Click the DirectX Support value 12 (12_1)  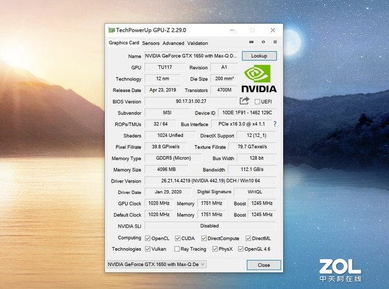(x=256, y=135)
